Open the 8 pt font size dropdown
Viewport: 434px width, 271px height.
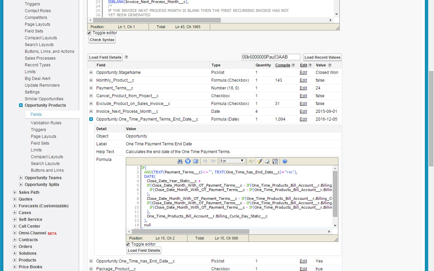(232, 161)
